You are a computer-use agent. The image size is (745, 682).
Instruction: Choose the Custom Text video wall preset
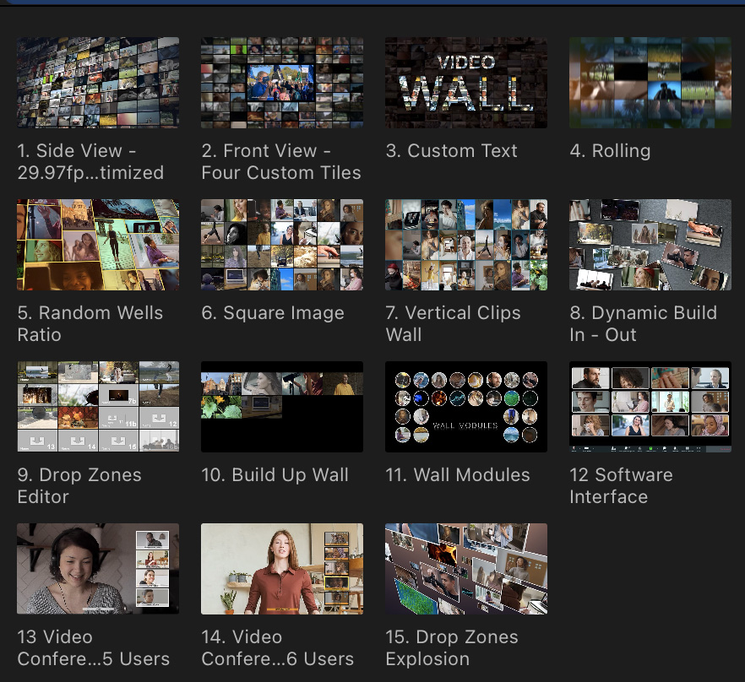coord(466,83)
